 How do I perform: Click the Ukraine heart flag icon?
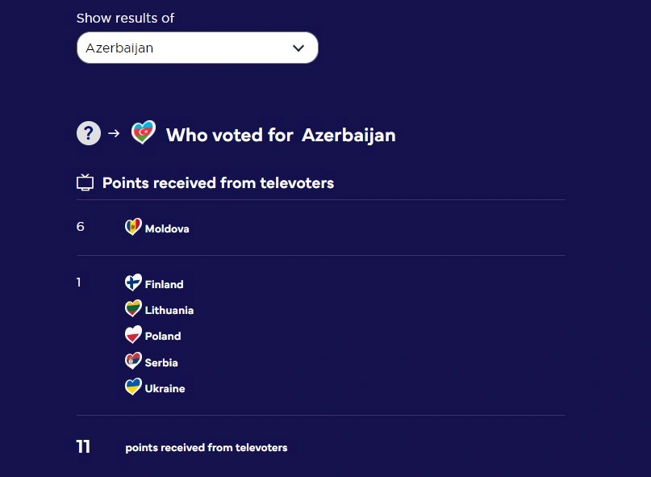(133, 387)
